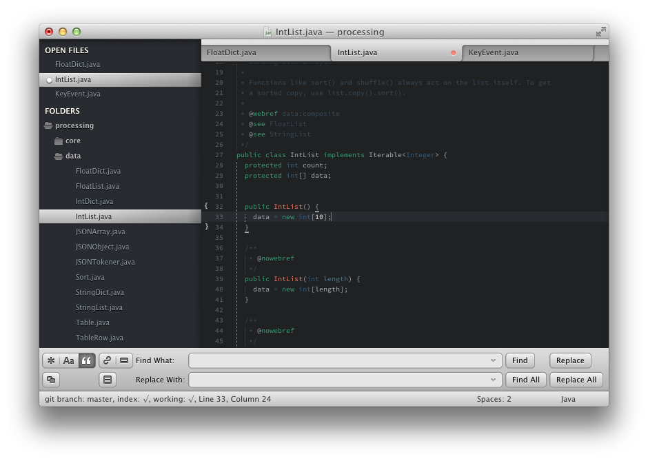Click the yellow minimize window button
648x461 pixels.
[x=63, y=32]
